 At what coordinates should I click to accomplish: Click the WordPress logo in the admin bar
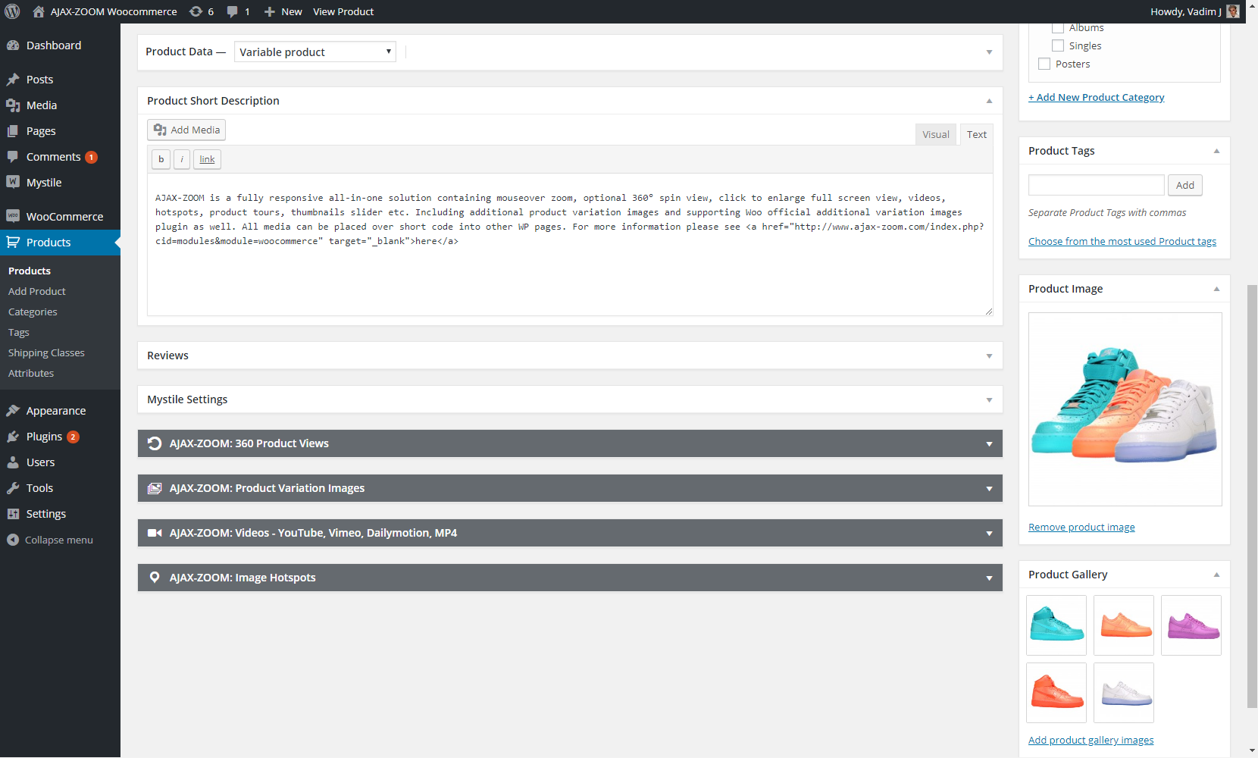click(12, 11)
